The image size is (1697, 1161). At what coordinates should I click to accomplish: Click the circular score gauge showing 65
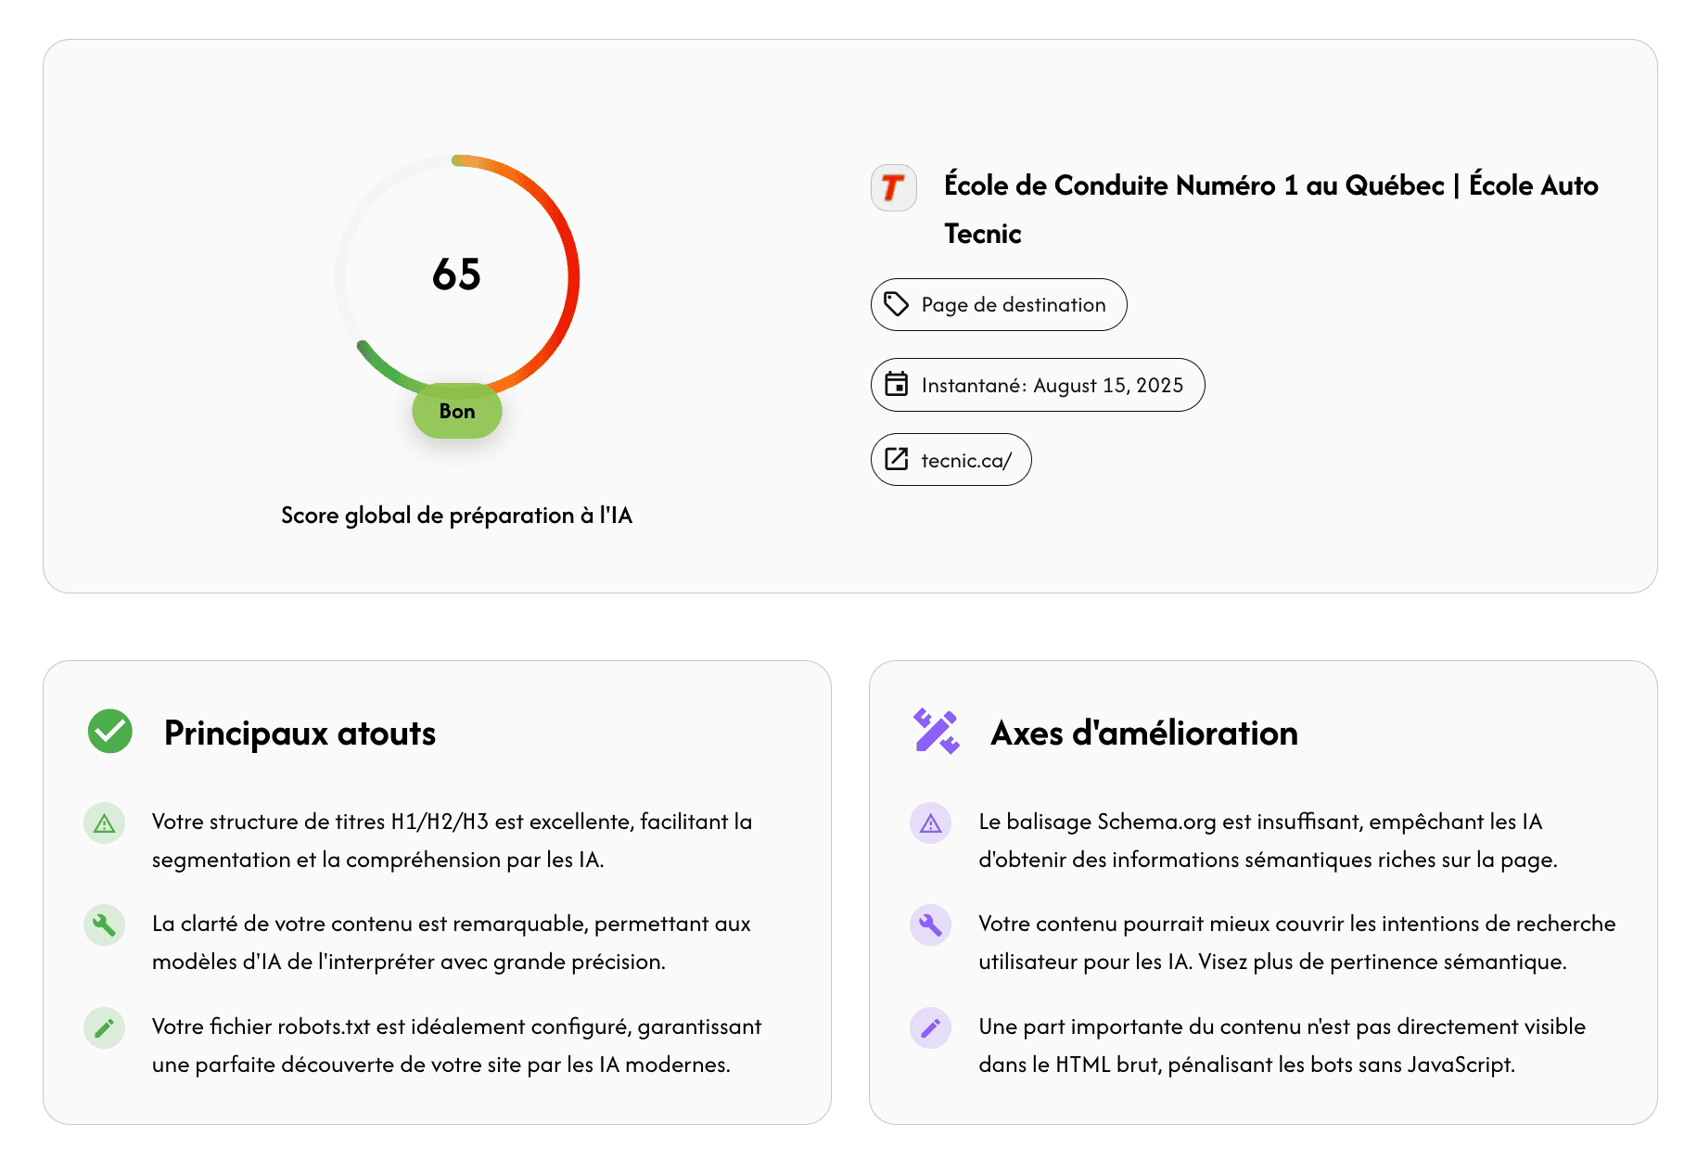457,275
